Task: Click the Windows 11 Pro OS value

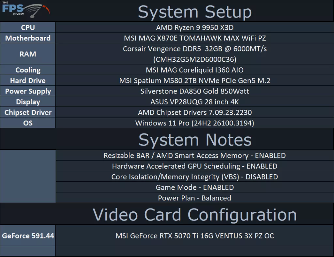Action: [195, 123]
